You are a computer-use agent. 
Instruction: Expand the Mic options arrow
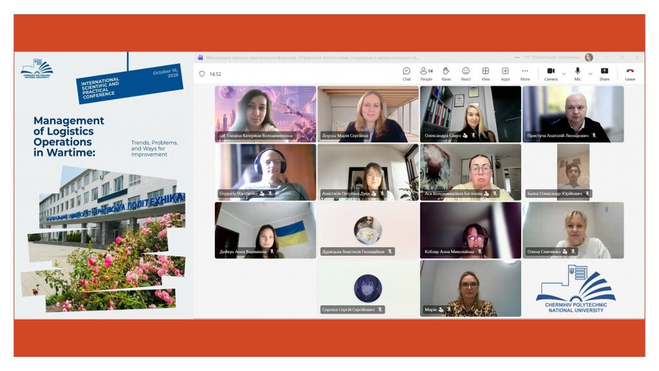[x=591, y=74]
